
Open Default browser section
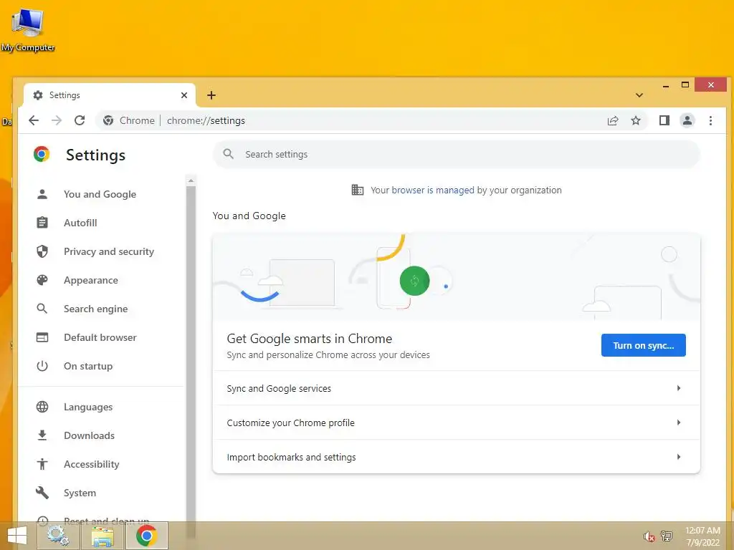[x=100, y=337]
